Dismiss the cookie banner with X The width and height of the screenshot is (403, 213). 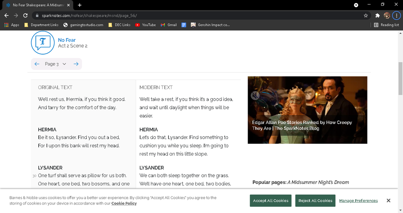[388, 200]
